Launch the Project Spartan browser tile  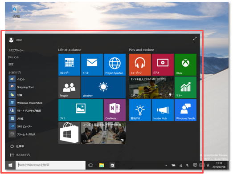coord(114,65)
